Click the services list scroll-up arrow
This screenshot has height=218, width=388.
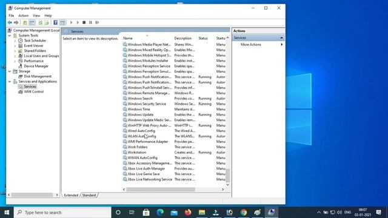click(228, 38)
